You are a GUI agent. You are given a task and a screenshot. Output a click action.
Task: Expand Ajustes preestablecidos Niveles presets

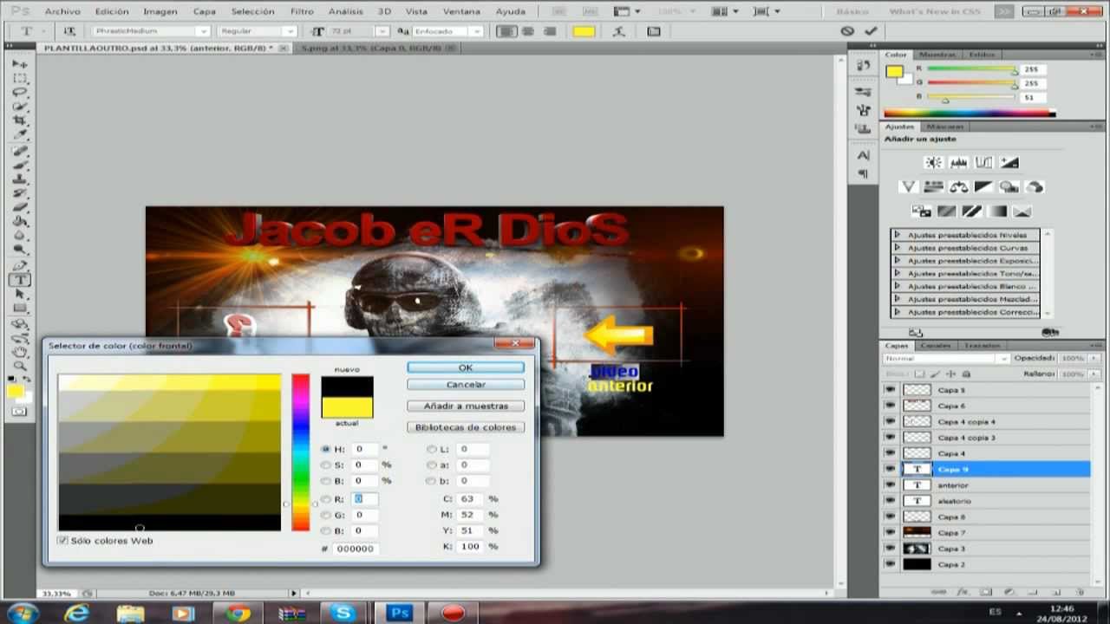[898, 235]
